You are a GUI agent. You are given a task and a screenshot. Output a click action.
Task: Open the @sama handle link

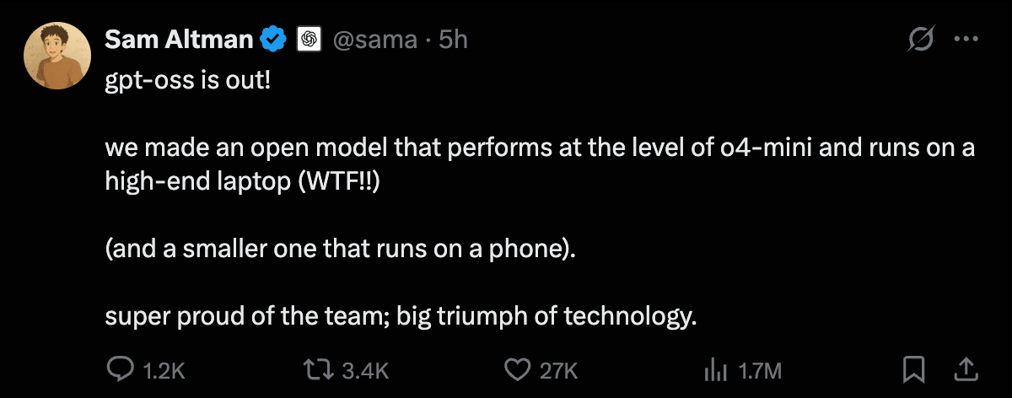pyautogui.click(x=376, y=39)
